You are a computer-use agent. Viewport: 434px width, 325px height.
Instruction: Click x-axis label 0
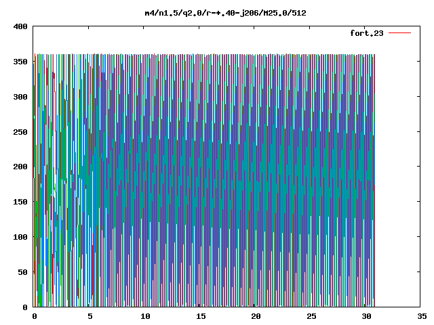[x=35, y=316]
